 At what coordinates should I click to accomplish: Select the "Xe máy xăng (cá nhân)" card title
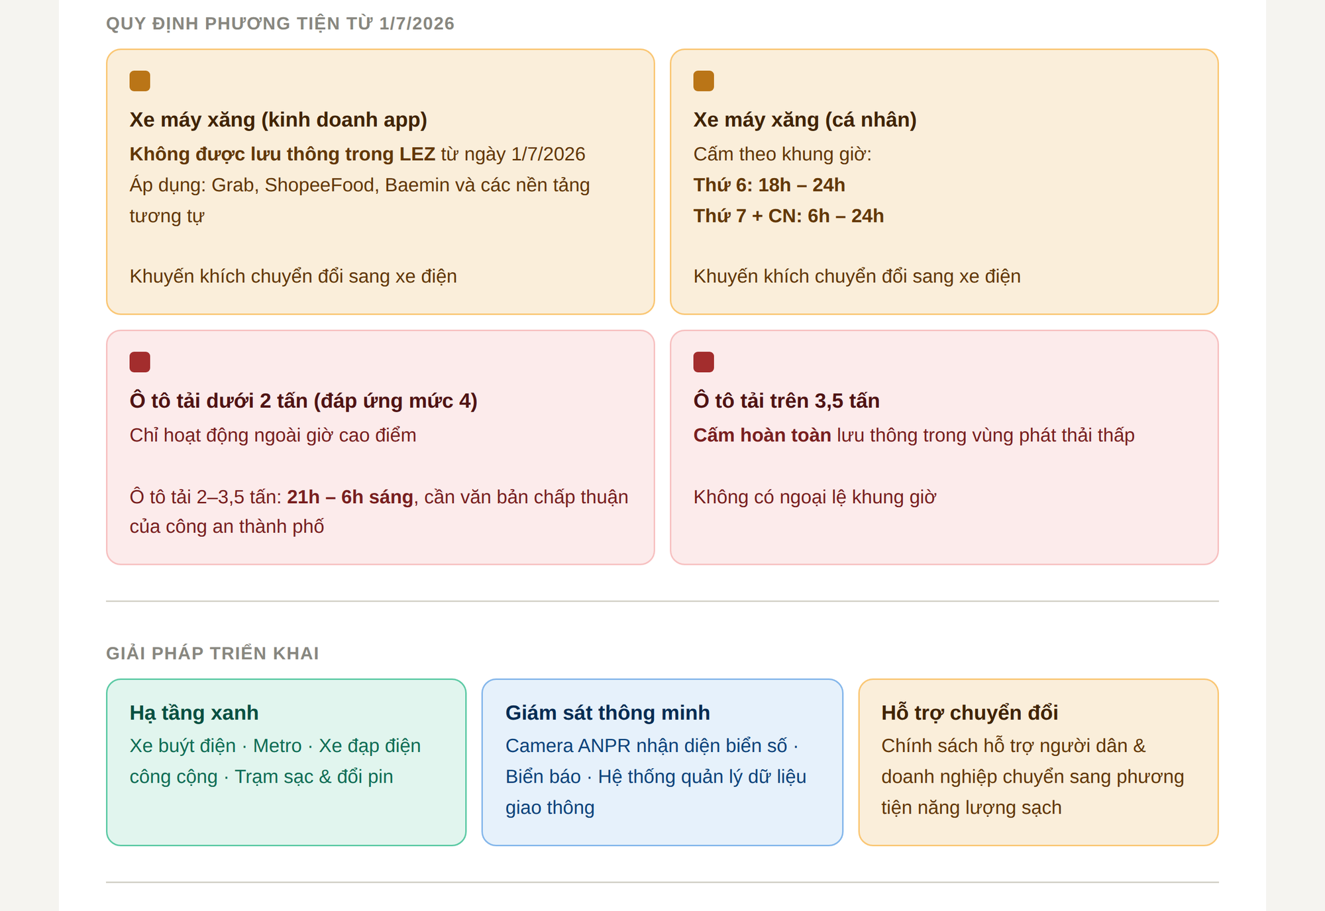pos(805,120)
